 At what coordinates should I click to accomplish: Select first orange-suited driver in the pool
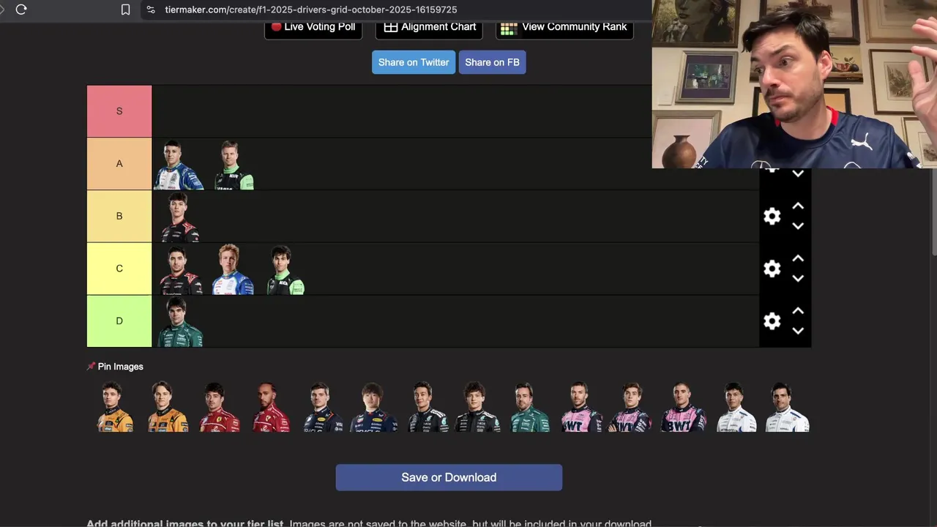115,407
